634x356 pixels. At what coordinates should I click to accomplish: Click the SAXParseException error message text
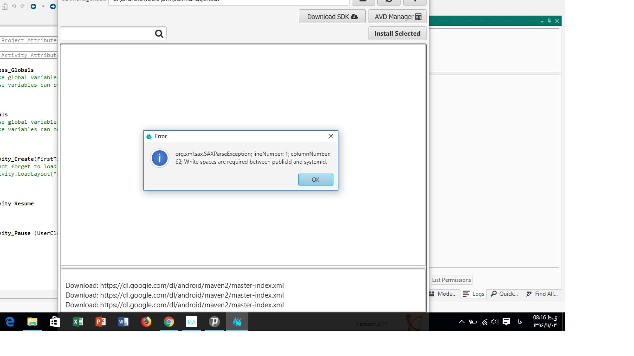(x=253, y=158)
